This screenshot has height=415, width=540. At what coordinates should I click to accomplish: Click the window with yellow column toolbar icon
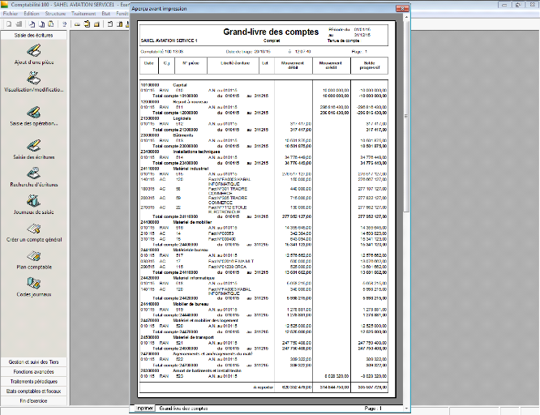coord(119,24)
